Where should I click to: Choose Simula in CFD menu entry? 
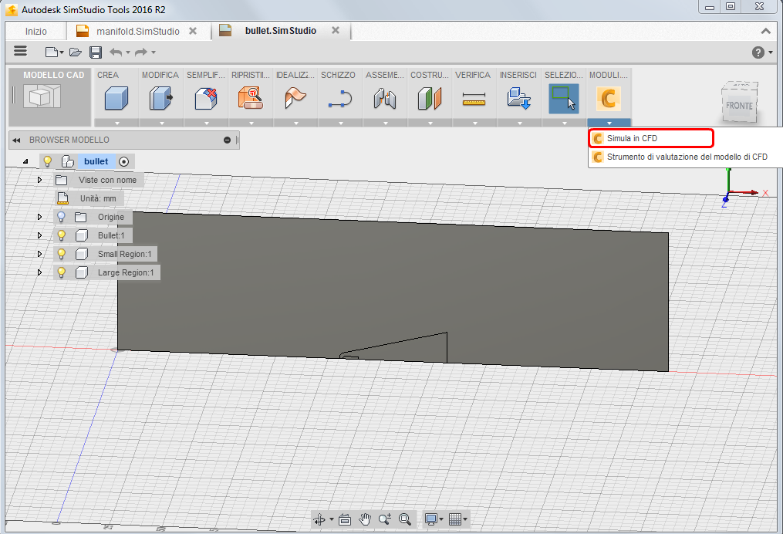pyautogui.click(x=651, y=138)
